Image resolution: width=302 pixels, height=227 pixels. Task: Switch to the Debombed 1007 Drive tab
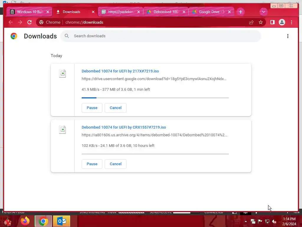pyautogui.click(x=166, y=12)
